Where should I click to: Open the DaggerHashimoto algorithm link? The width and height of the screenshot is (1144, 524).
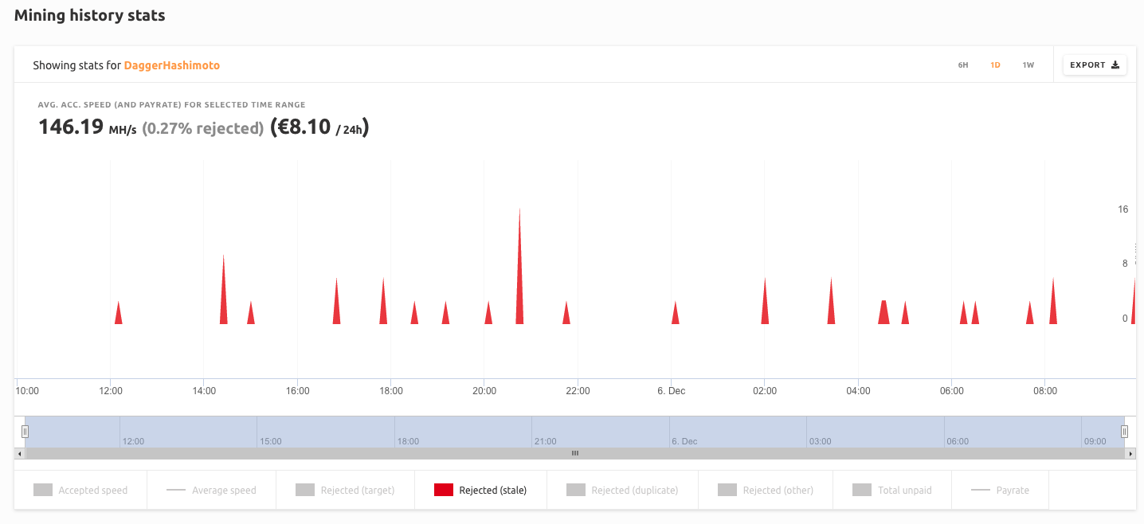pyautogui.click(x=171, y=65)
